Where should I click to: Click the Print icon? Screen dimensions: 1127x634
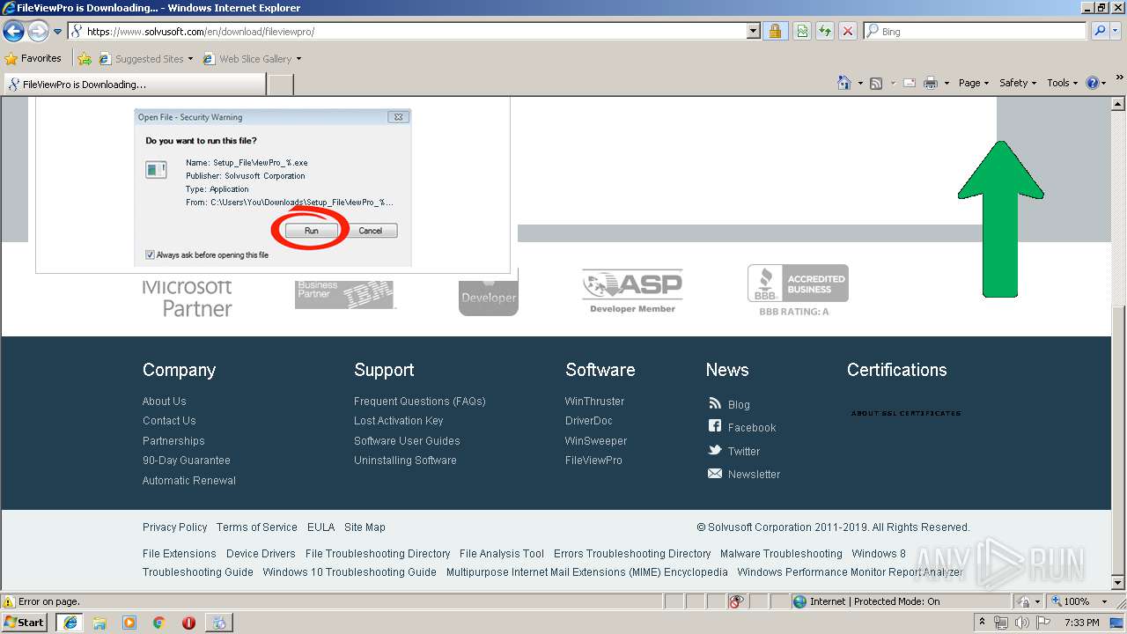click(x=932, y=83)
